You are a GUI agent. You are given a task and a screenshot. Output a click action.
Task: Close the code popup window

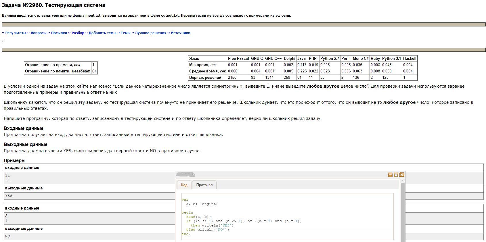pyautogui.click(x=402, y=175)
